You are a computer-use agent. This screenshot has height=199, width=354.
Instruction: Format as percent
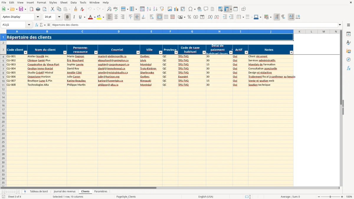[x=189, y=17]
